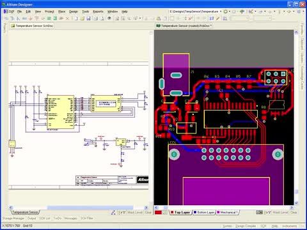Click the pencil icon in PCB toolbar

click(217, 19)
